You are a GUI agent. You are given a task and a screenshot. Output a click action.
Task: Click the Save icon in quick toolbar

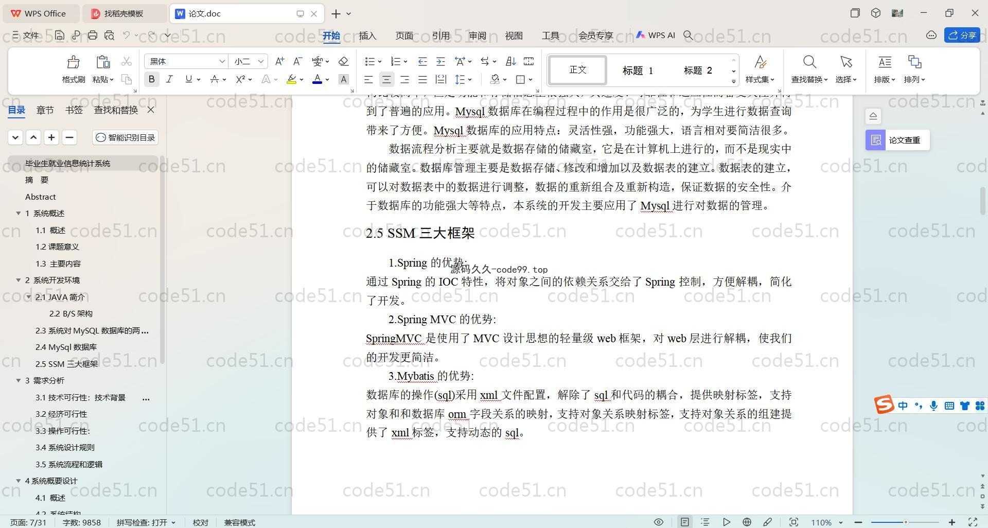(x=60, y=35)
